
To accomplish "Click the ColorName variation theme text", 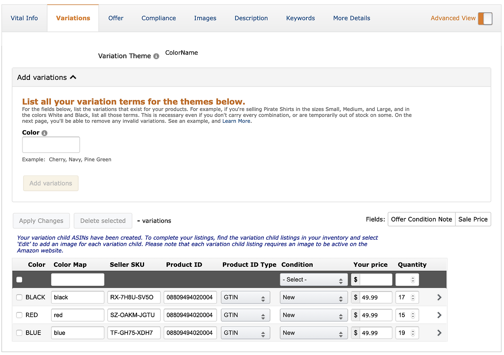I will pyautogui.click(x=182, y=53).
